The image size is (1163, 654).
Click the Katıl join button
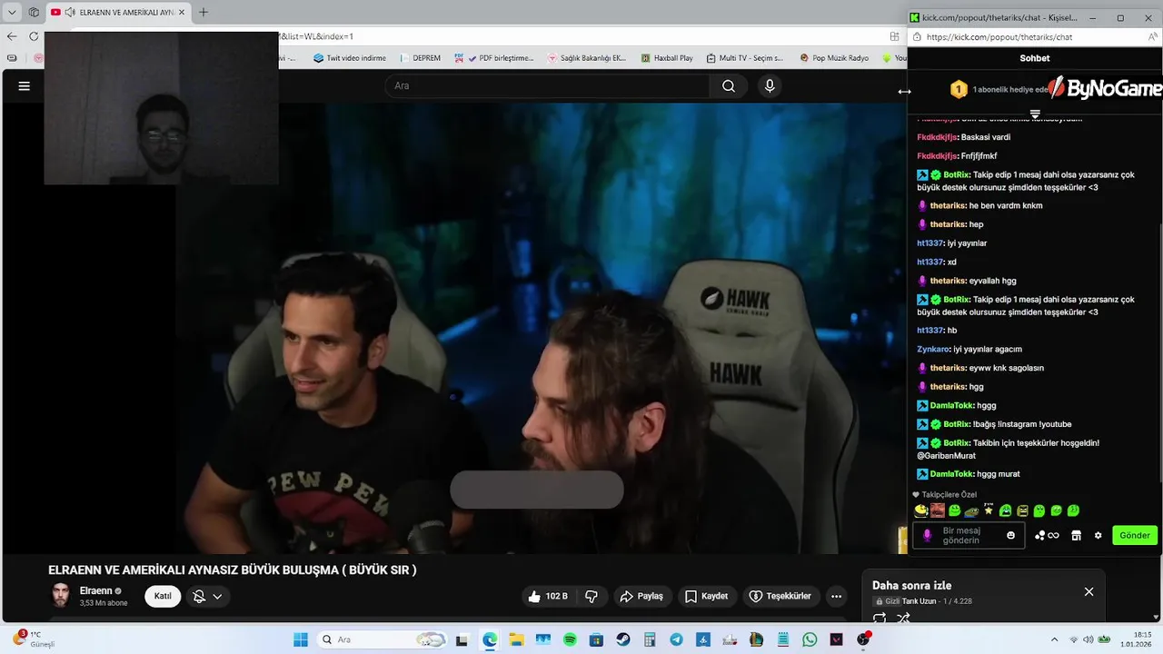[x=163, y=597]
